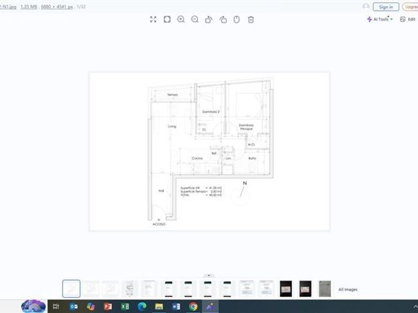Launch PowerPoint from the taskbar
418x313 pixels.
108,306
